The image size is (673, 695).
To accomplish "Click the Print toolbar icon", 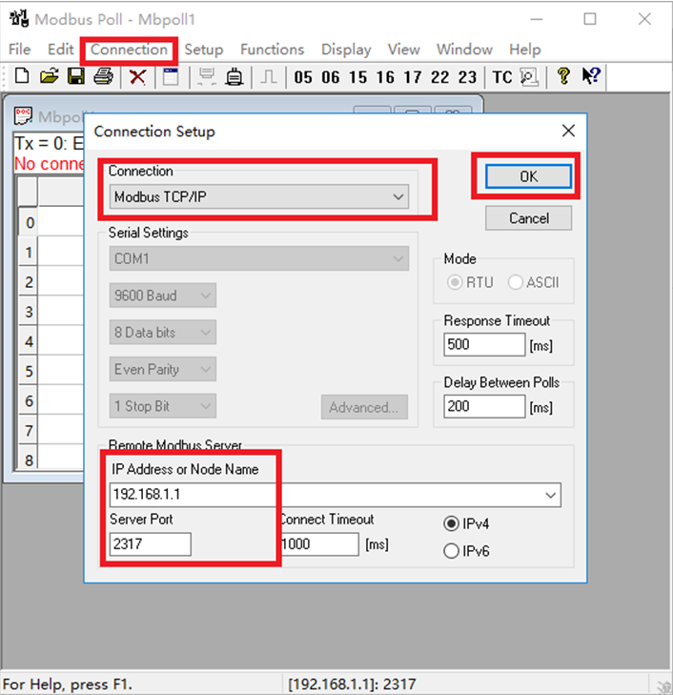I will (x=103, y=77).
